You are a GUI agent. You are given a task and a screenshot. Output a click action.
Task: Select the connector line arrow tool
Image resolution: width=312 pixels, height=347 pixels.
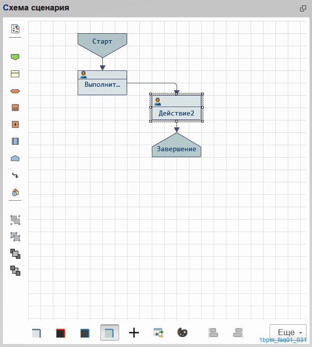[x=15, y=175]
